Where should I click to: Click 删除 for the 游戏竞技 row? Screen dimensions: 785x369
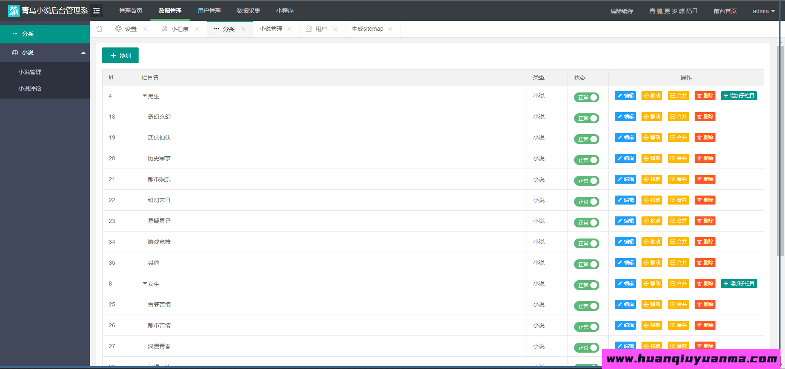tap(705, 242)
